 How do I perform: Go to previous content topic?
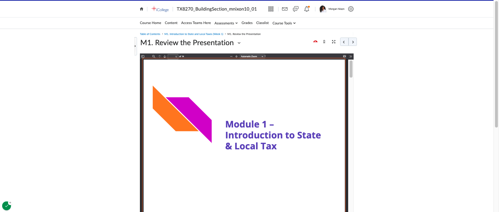coord(344,42)
